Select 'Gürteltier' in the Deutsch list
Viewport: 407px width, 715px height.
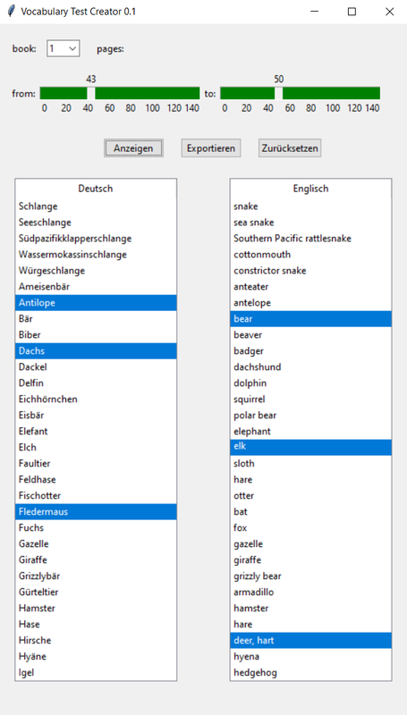96,592
